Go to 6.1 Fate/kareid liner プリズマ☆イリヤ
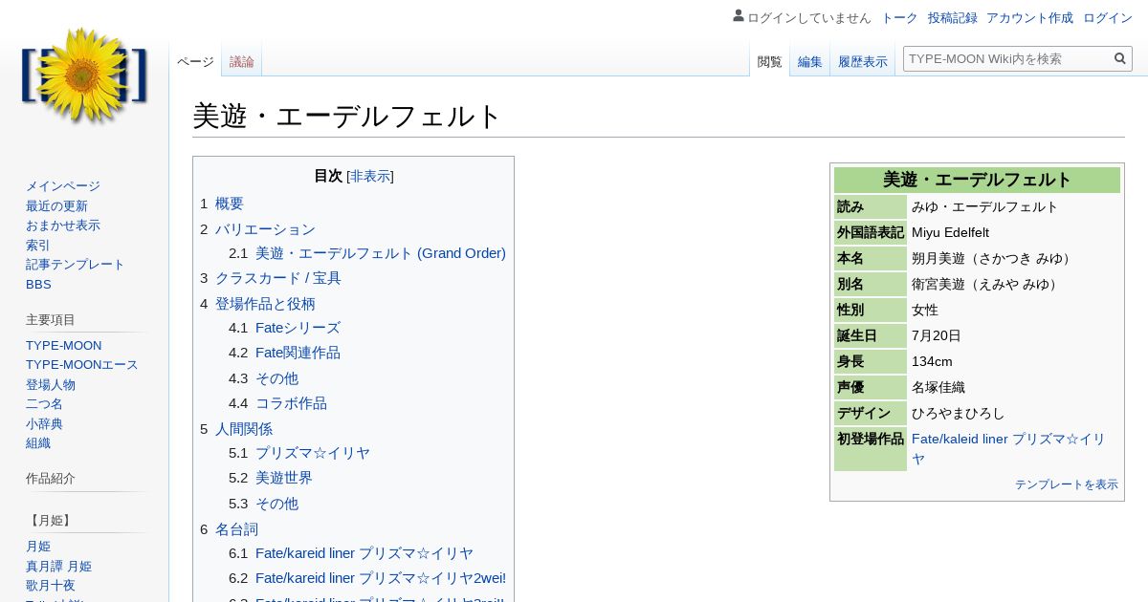Image resolution: width=1148 pixels, height=602 pixels. 351,553
